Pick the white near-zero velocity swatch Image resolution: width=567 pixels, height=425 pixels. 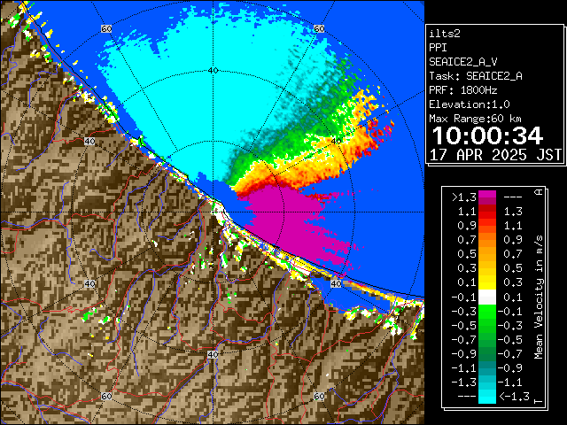tap(487, 297)
